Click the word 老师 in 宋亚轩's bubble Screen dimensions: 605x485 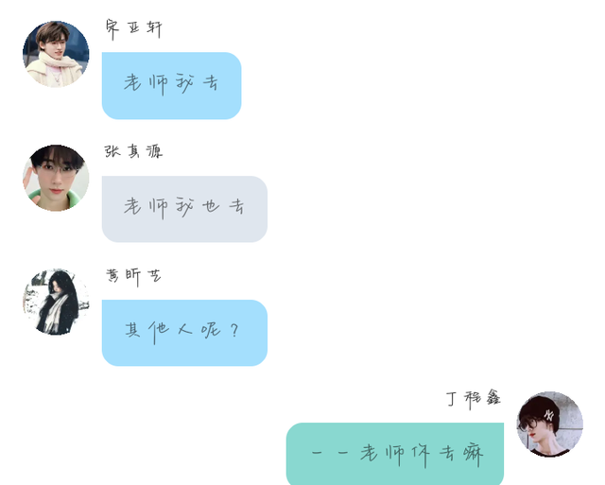pos(146,83)
